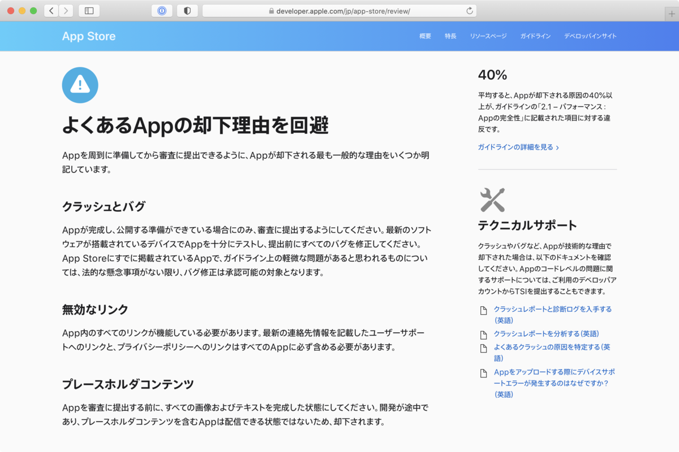Open a new tab with plus button
Screen dimensions: 679x452
pyautogui.click(x=672, y=14)
